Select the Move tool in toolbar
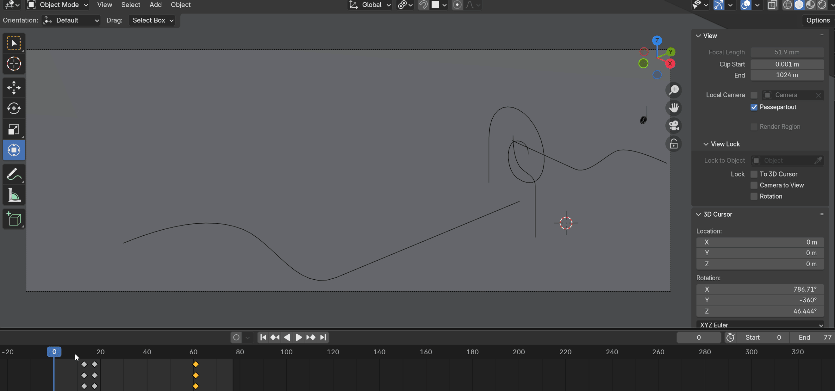 (14, 88)
